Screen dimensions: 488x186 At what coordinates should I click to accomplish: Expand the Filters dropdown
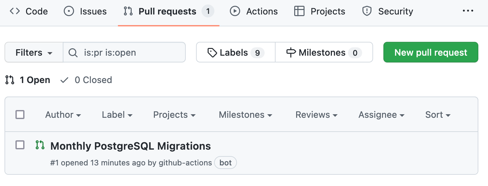click(x=34, y=52)
